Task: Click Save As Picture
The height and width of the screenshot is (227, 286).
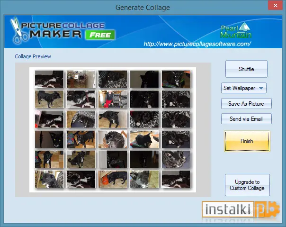Action: (246, 104)
